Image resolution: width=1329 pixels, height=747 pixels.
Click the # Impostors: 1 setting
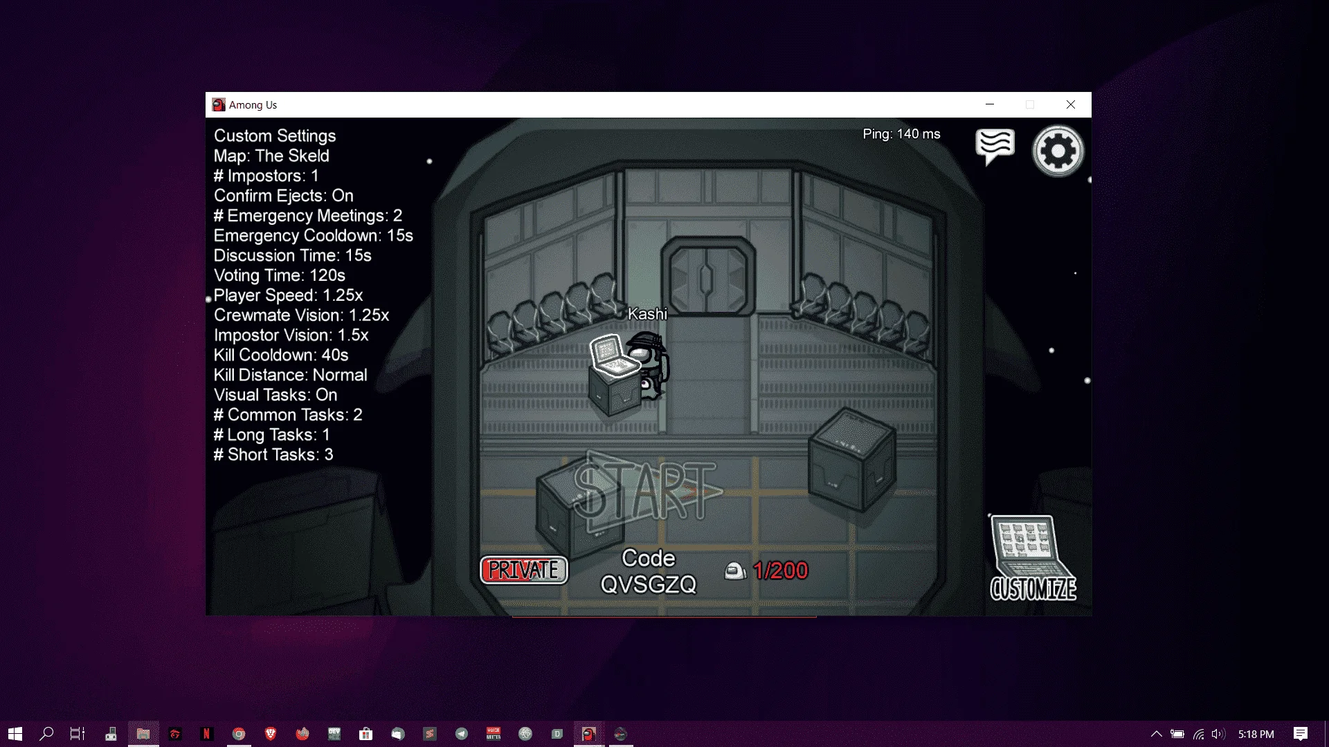click(266, 176)
